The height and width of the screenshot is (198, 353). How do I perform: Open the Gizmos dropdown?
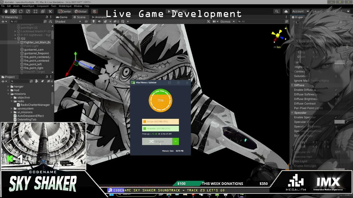tap(228, 21)
